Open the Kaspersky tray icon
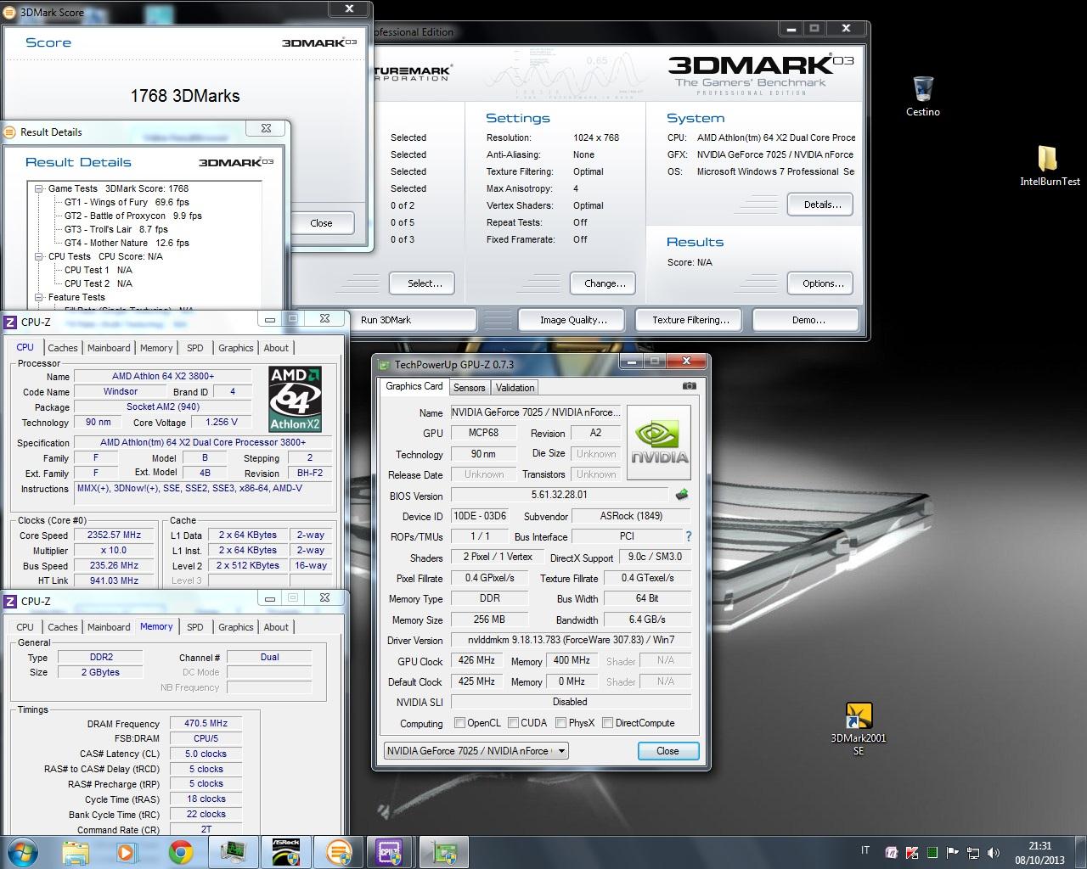This screenshot has width=1087, height=869. [x=912, y=853]
